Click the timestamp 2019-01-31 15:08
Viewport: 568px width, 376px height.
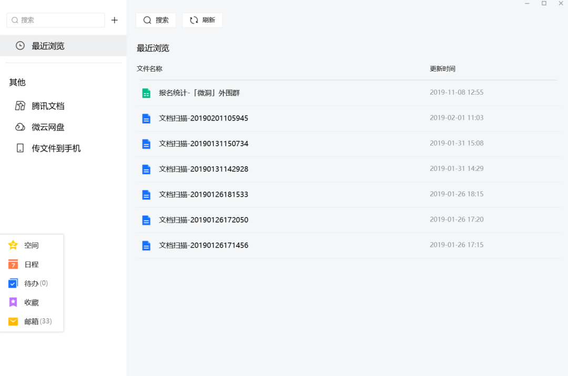tap(457, 143)
